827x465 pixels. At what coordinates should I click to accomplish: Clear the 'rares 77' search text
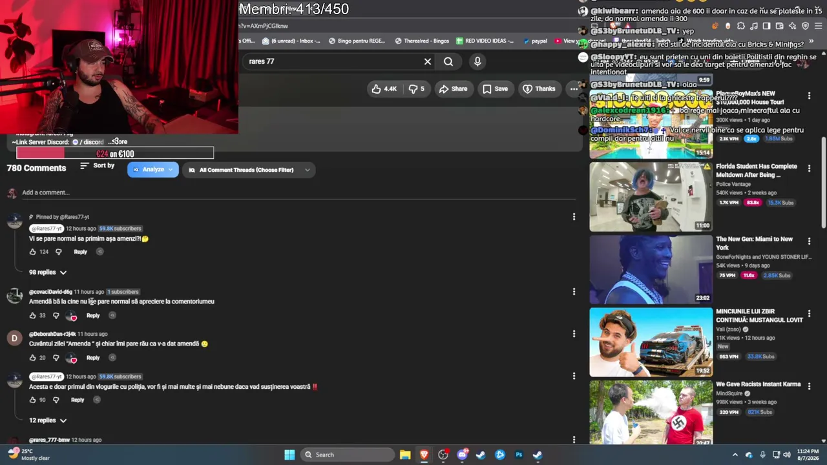pyautogui.click(x=427, y=61)
